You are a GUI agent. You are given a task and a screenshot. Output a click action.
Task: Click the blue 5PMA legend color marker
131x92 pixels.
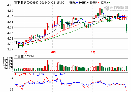point(77,3)
